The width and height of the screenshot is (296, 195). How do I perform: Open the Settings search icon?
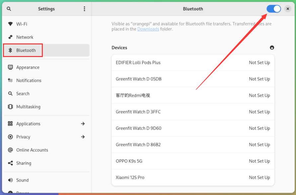(9, 9)
